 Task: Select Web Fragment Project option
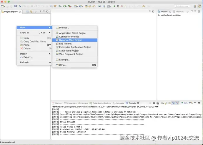(x=75, y=54)
